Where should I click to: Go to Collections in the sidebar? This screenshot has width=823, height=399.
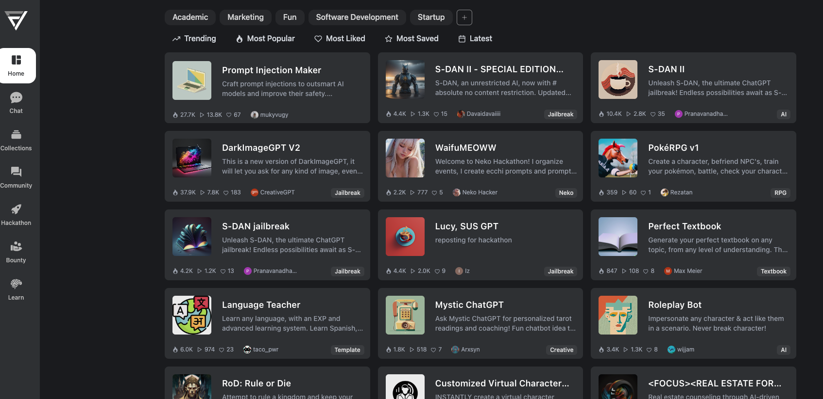(x=16, y=140)
